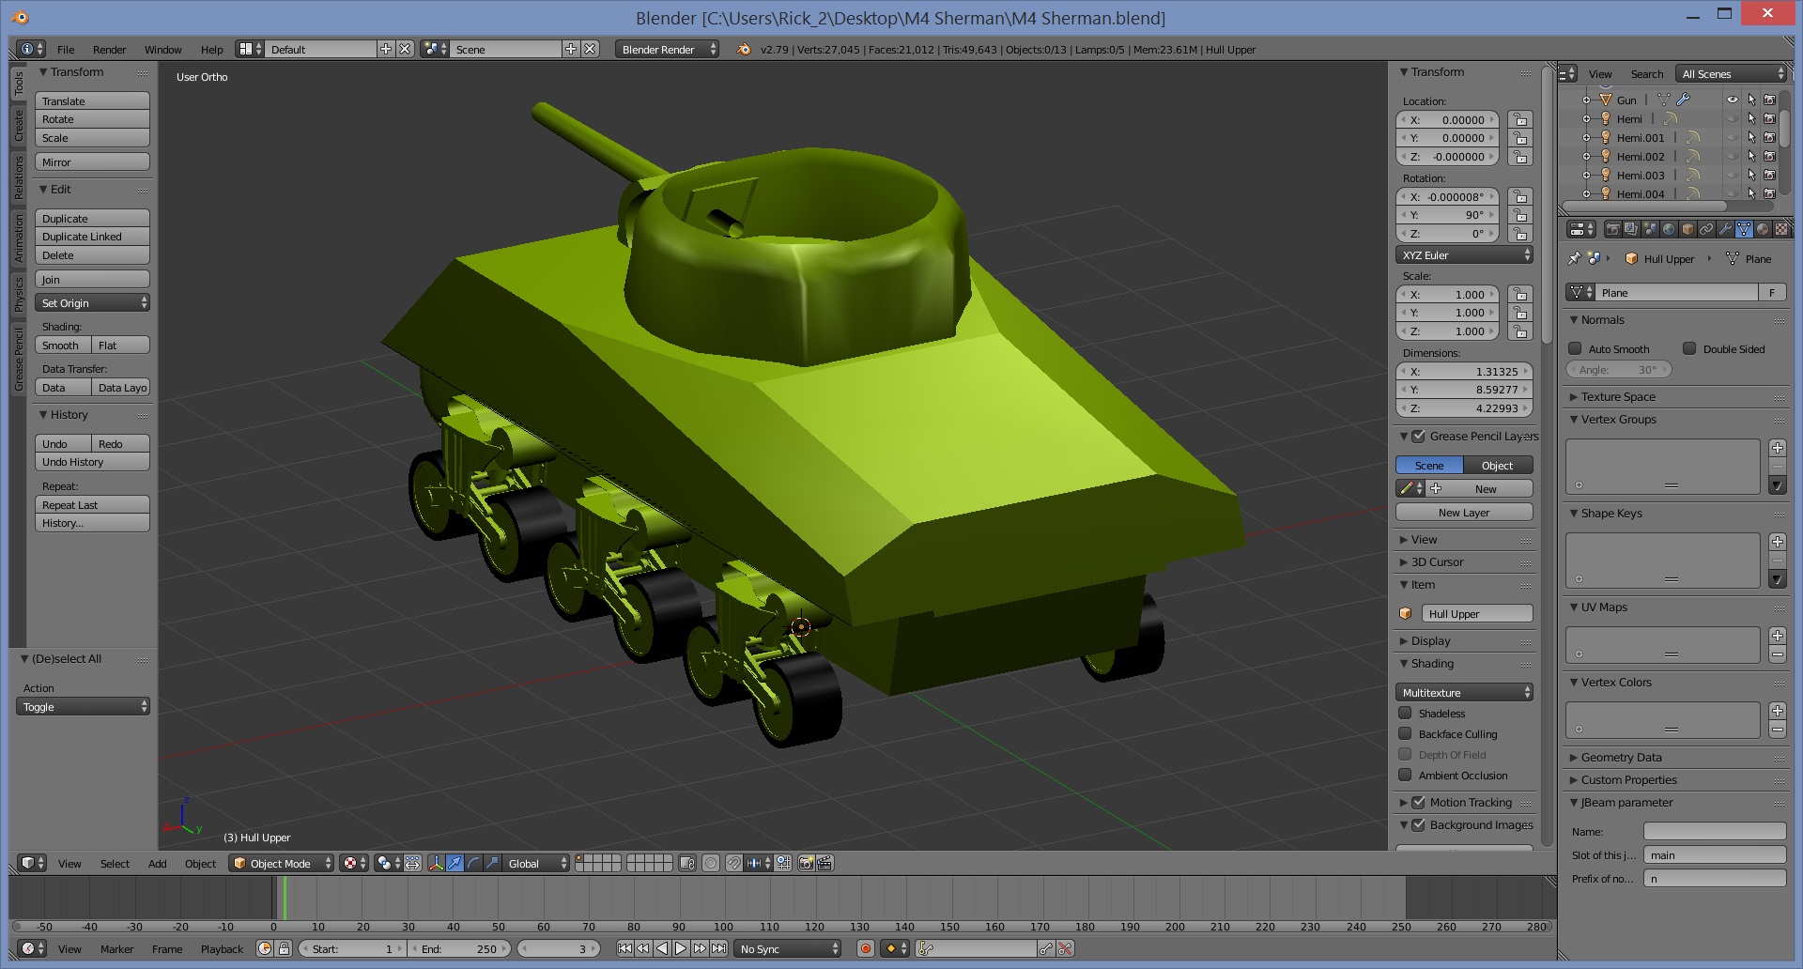
Task: Click the Translate button
Action: pos(92,100)
